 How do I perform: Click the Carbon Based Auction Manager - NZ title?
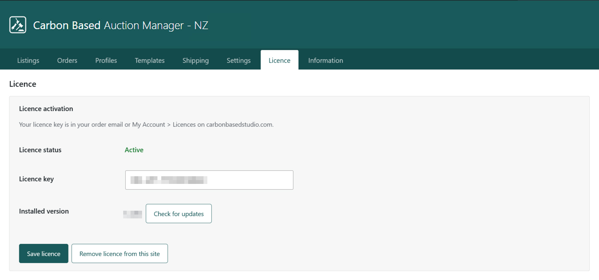(x=121, y=25)
